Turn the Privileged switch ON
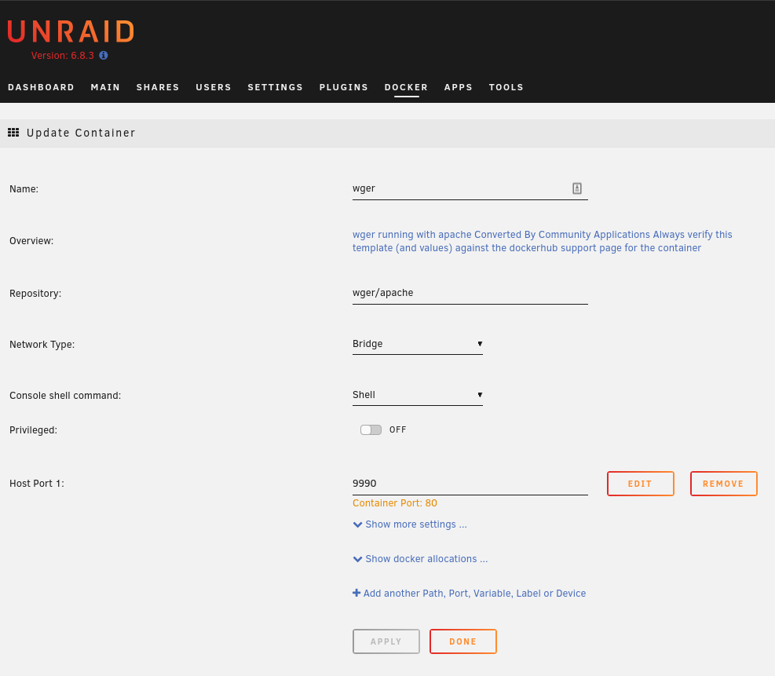Image resolution: width=775 pixels, height=676 pixels. point(371,429)
